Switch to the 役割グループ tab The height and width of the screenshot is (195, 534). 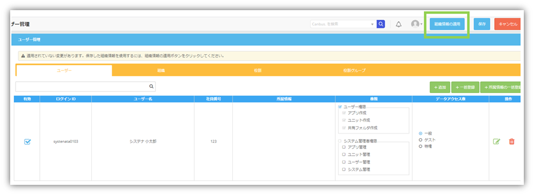click(x=354, y=71)
